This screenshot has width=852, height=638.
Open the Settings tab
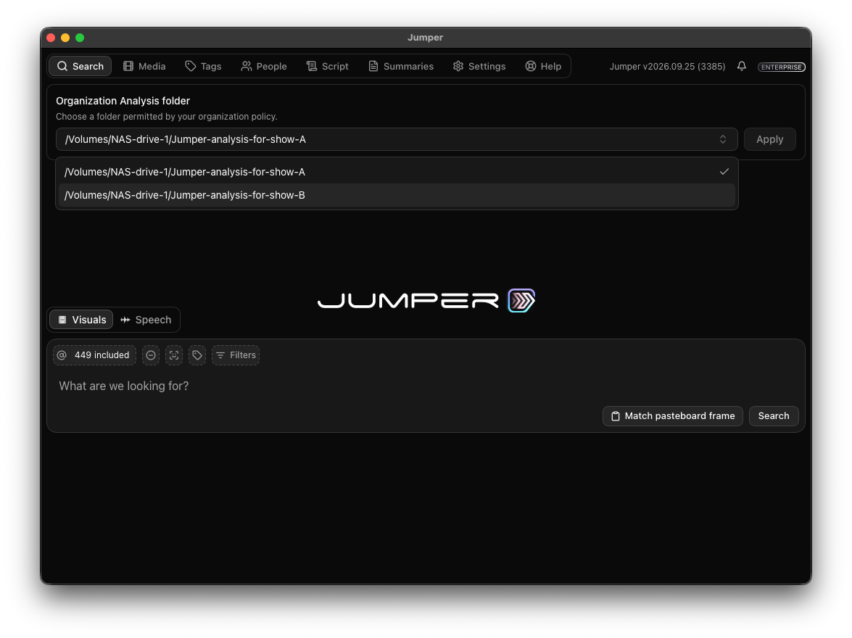click(x=479, y=66)
